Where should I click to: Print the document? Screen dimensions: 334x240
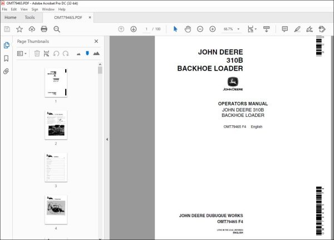tap(44, 29)
